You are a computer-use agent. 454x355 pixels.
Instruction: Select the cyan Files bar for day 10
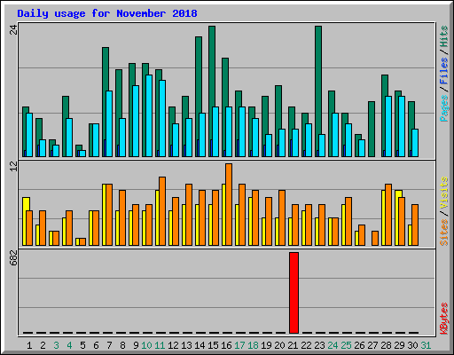point(149,115)
